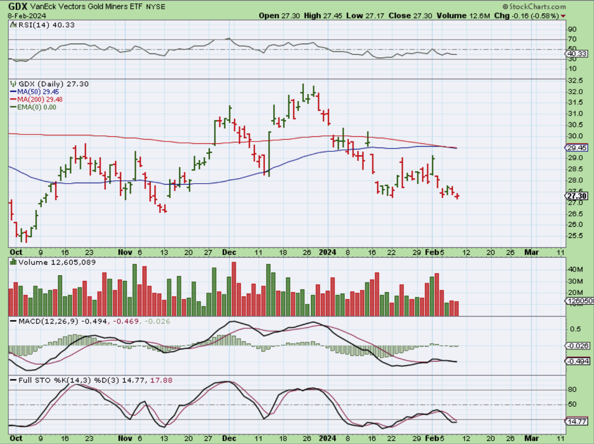
Task: Click the 'GDX (Daily) 27.30' legend label
Action: pyautogui.click(x=53, y=84)
